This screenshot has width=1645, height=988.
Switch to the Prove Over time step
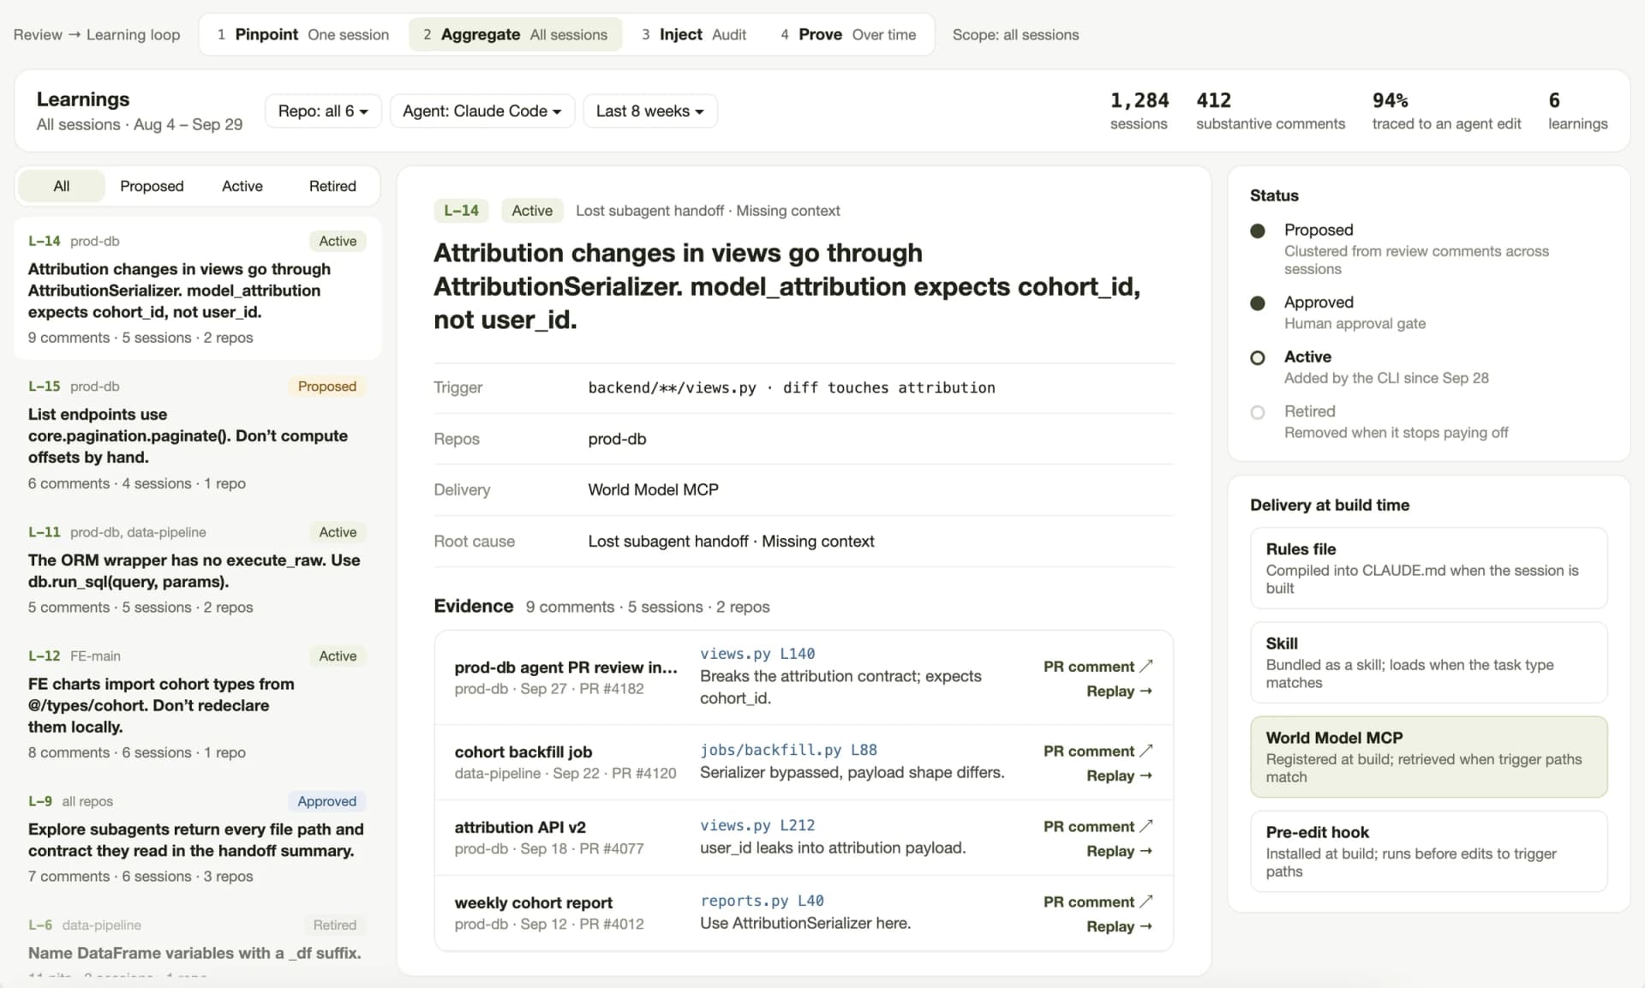[x=848, y=34]
